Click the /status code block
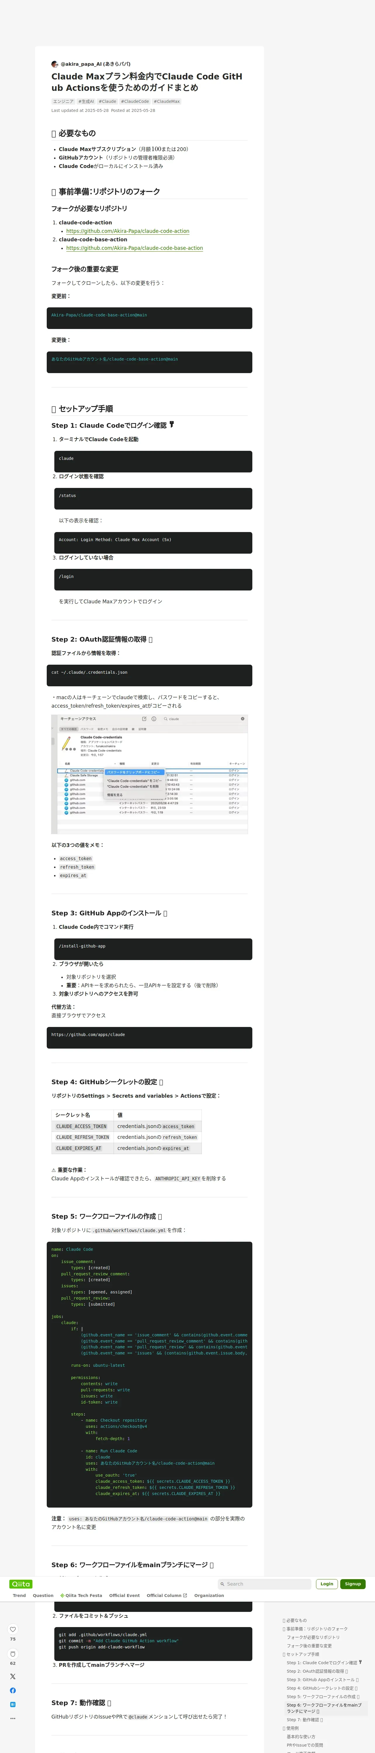The width and height of the screenshot is (375, 1753). tap(153, 499)
